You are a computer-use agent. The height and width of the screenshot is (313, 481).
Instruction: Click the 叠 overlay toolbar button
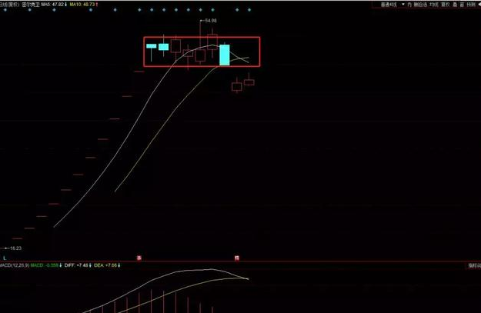(455, 5)
